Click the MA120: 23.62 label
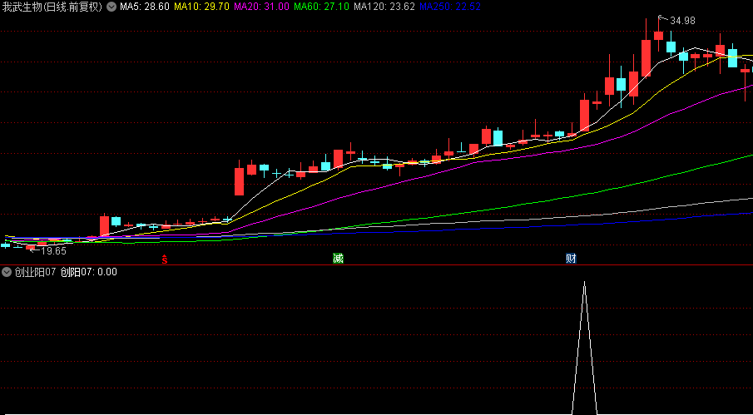 click(x=384, y=7)
